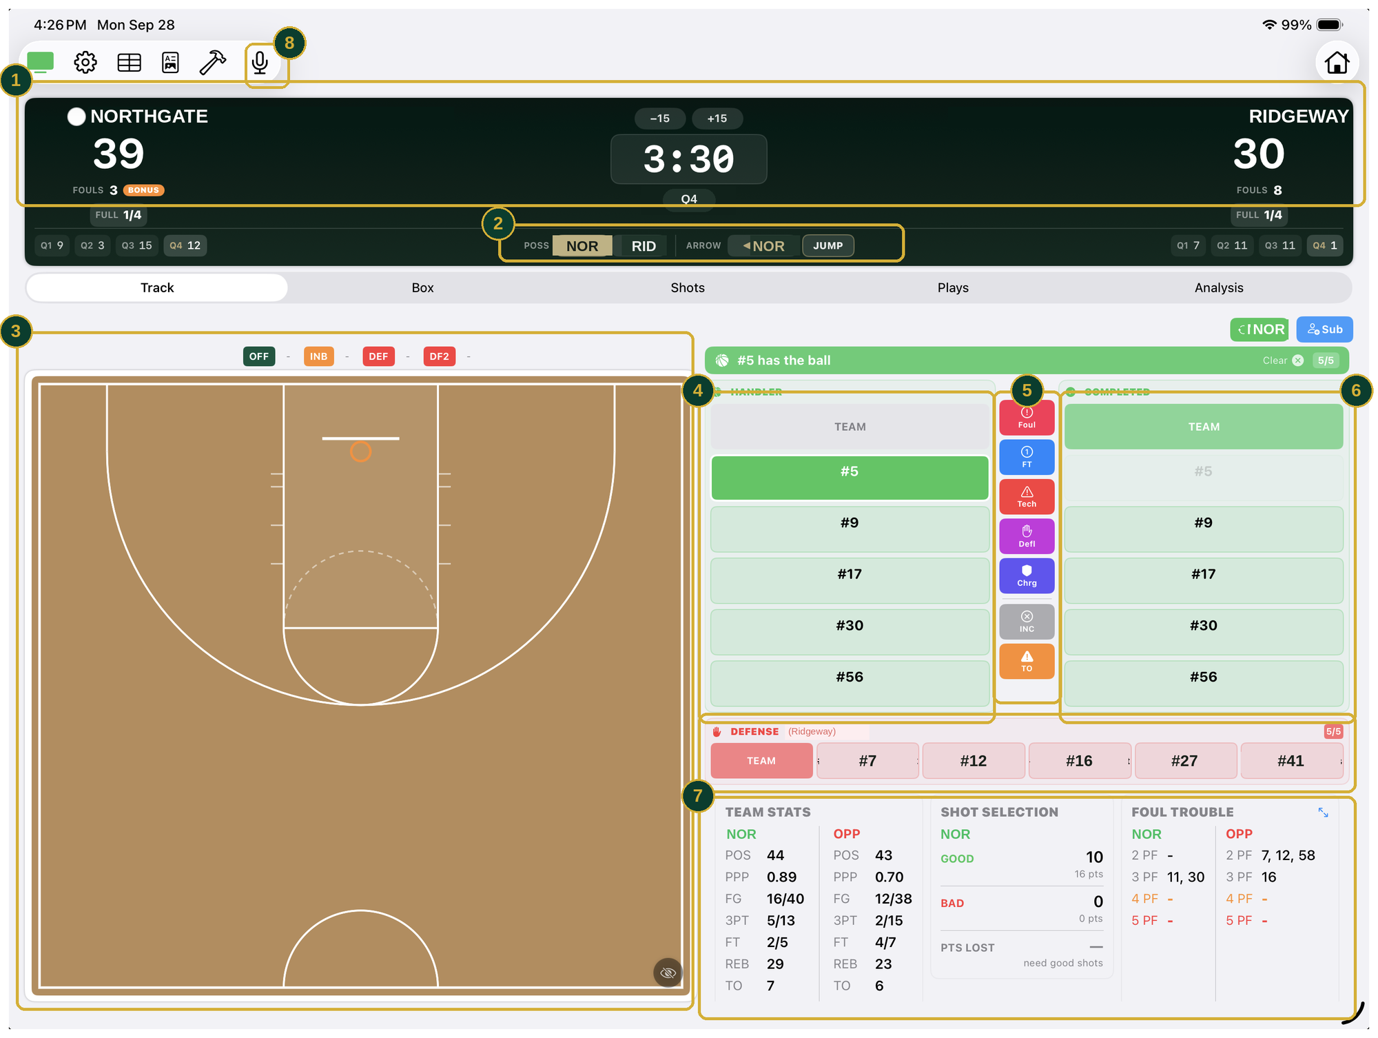Select the INB inbound mode tag

click(318, 356)
